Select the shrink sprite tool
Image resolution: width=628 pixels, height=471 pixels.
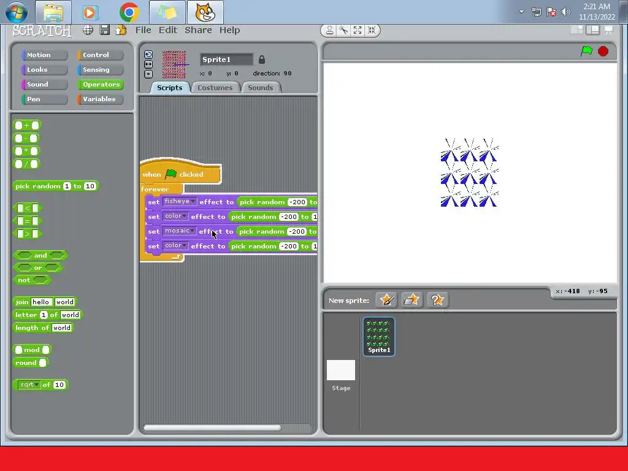[372, 31]
